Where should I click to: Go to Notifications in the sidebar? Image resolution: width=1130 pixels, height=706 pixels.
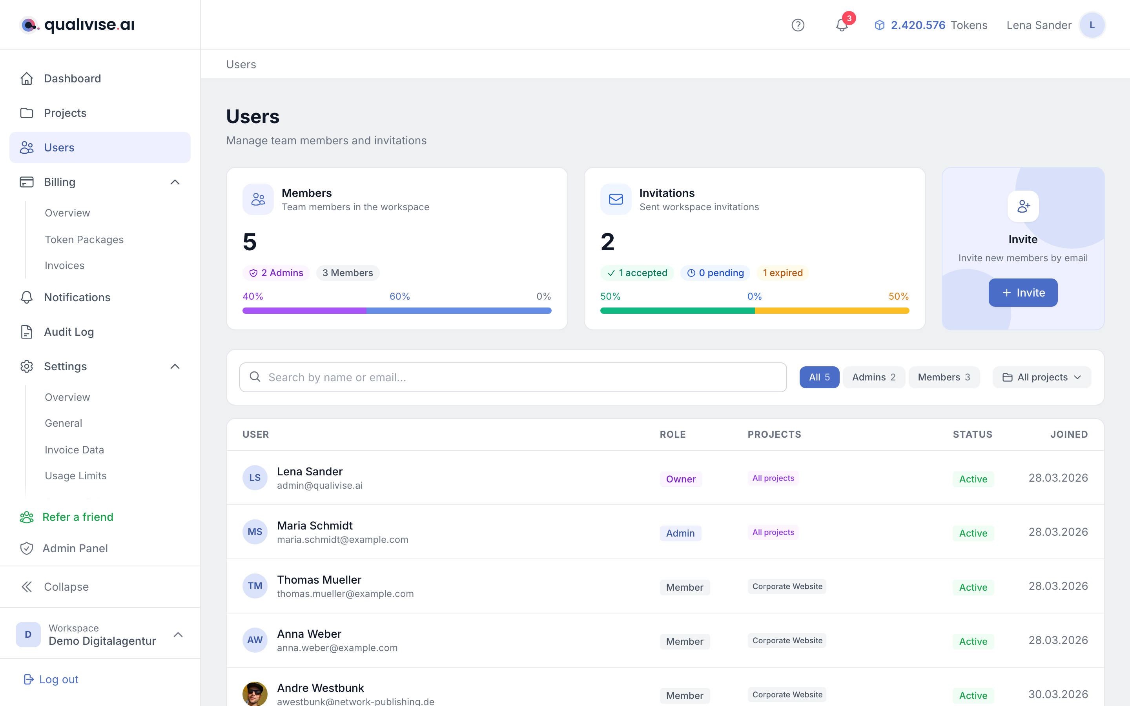(x=77, y=297)
